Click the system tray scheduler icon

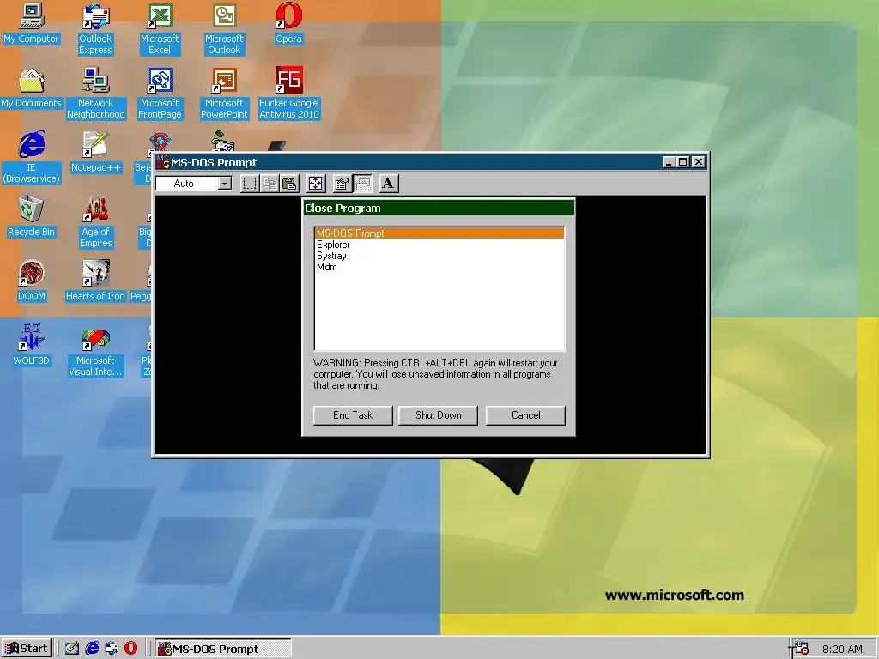tap(801, 649)
